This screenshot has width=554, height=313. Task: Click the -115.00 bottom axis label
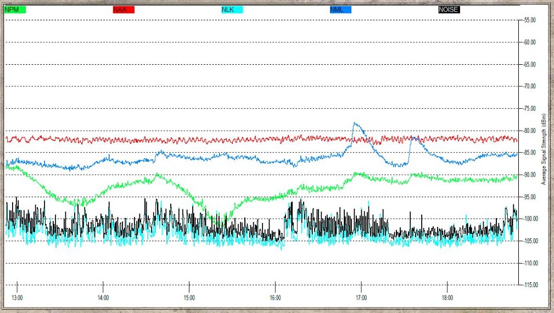530,285
